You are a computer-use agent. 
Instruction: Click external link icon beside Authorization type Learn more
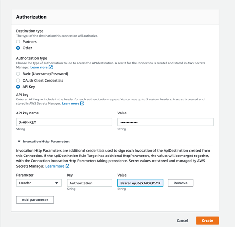pos(51,67)
